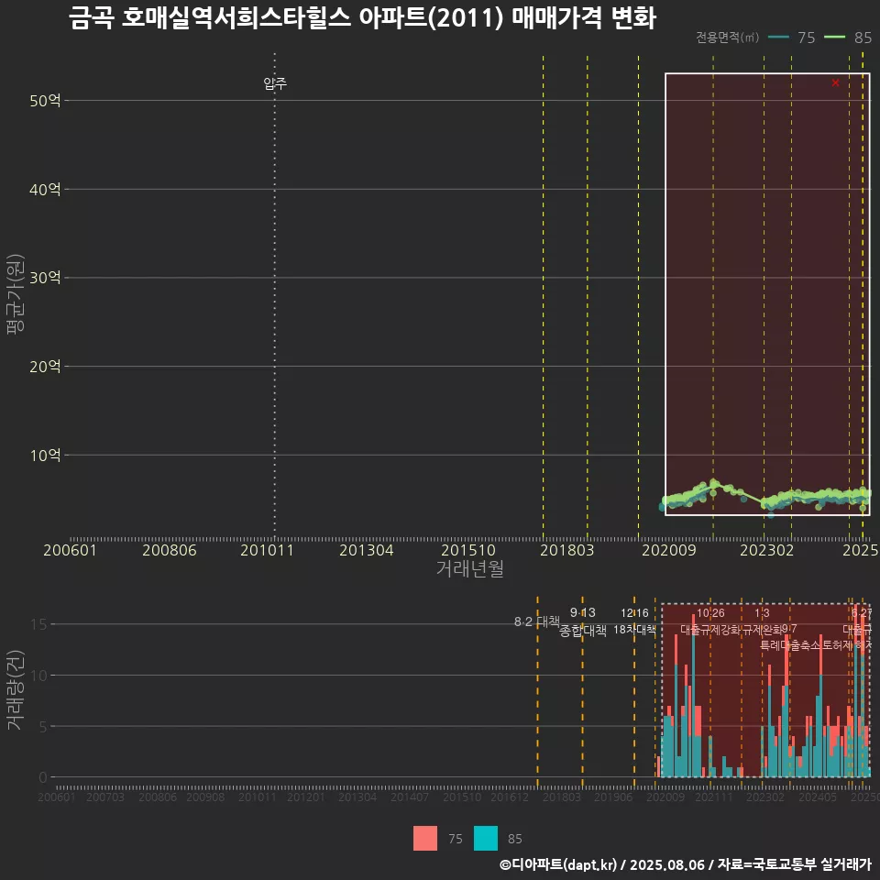
Task: Click '200908' on the volume chart x-axis
Action: (205, 797)
